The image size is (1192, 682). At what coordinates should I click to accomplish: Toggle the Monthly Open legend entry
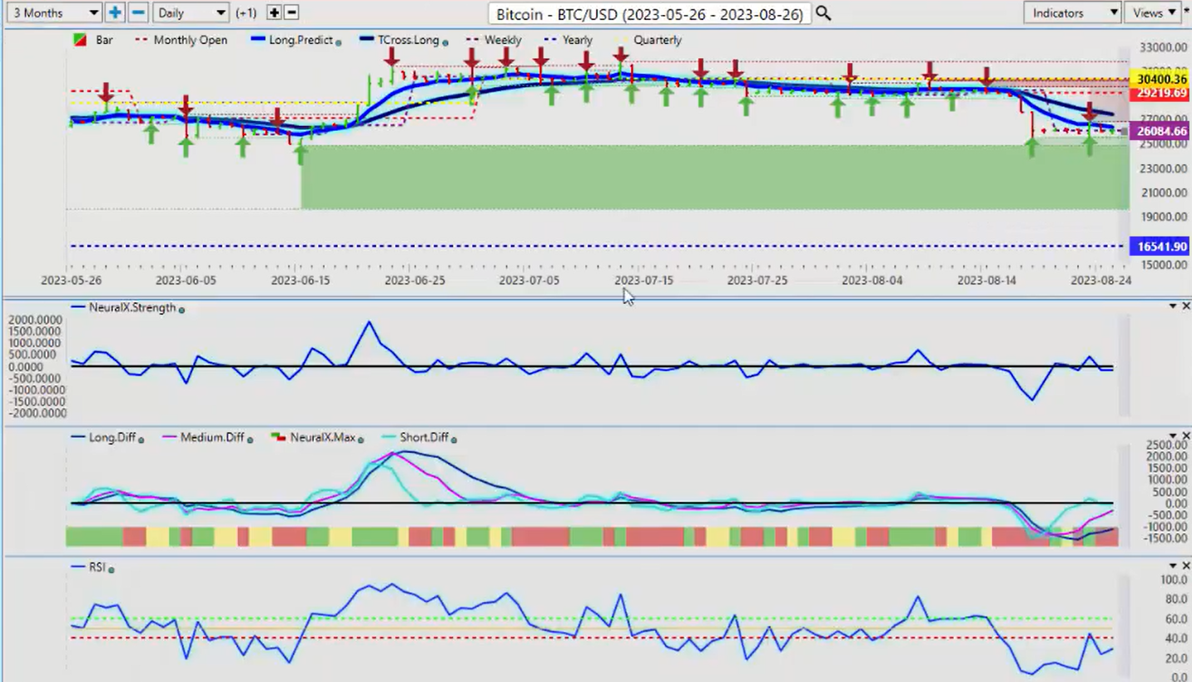[181, 40]
